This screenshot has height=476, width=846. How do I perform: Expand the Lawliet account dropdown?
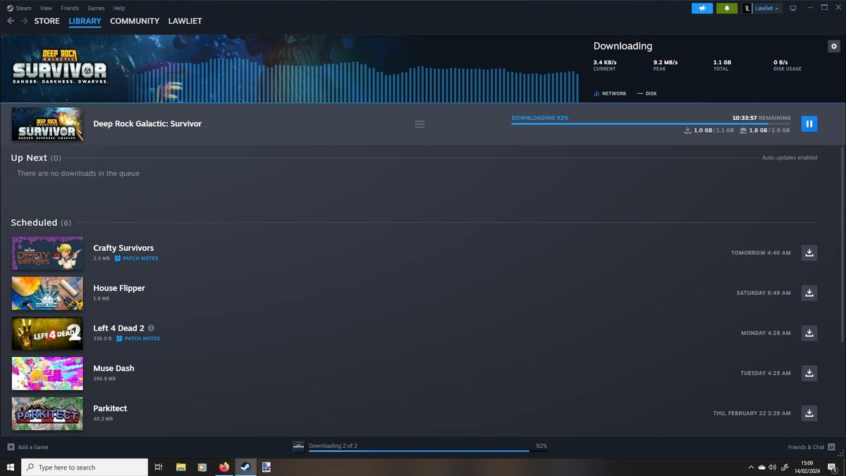point(766,8)
